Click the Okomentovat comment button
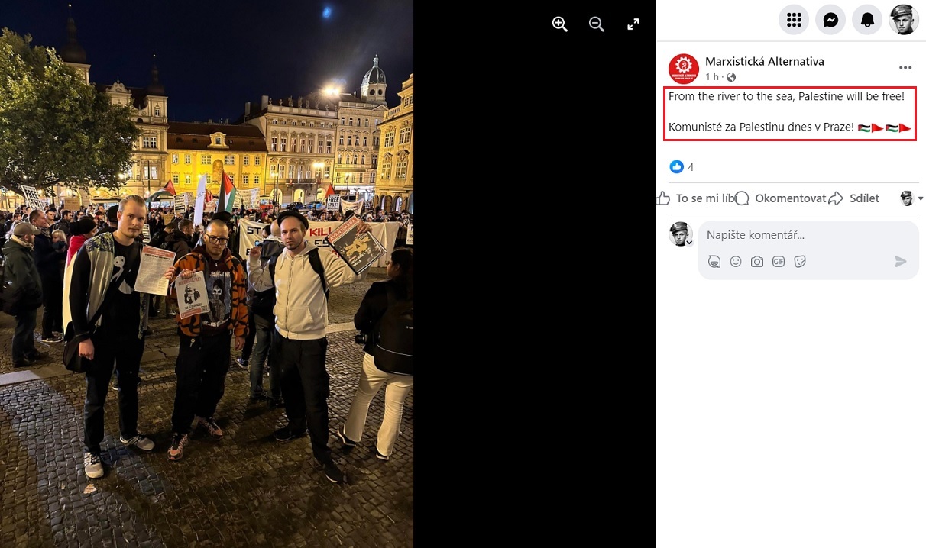 click(781, 198)
